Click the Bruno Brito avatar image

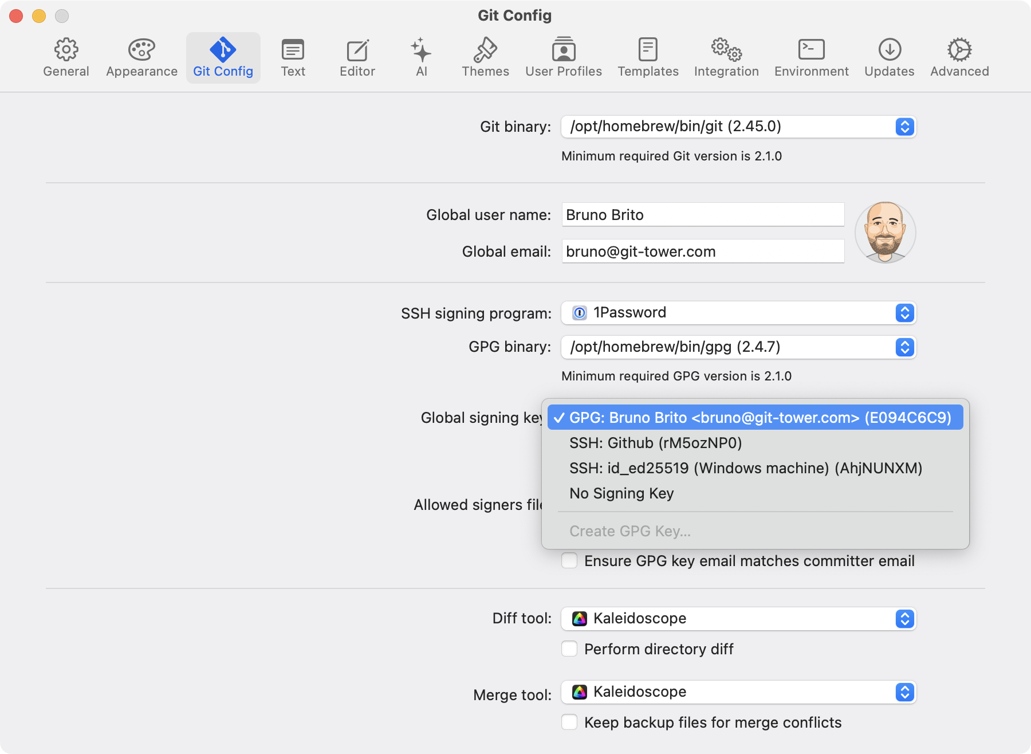coord(885,233)
